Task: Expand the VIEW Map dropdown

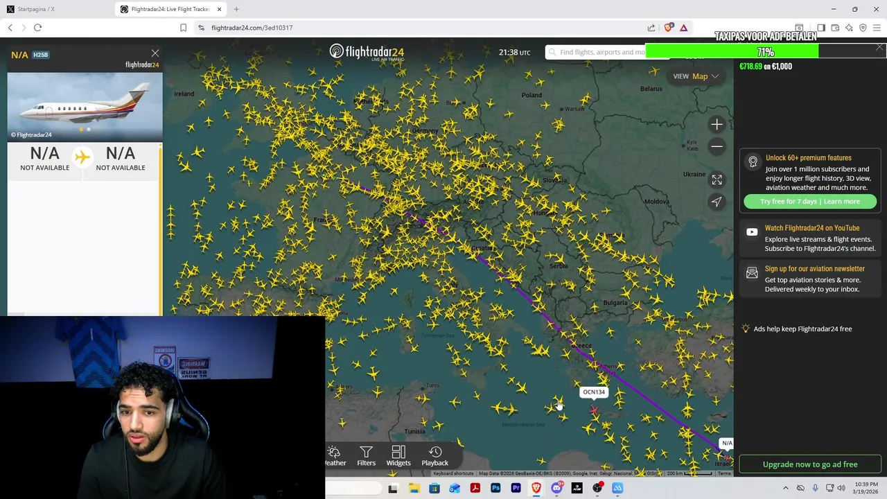Action: click(x=696, y=76)
